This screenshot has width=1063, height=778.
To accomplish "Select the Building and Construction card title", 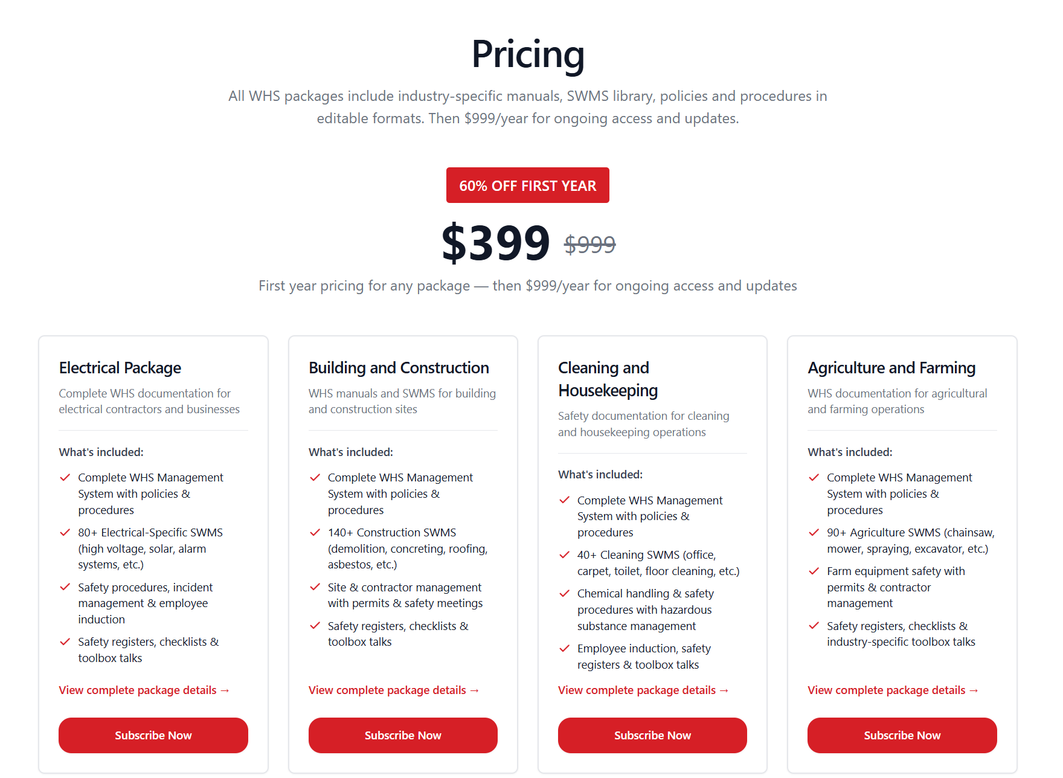I will pyautogui.click(x=399, y=368).
